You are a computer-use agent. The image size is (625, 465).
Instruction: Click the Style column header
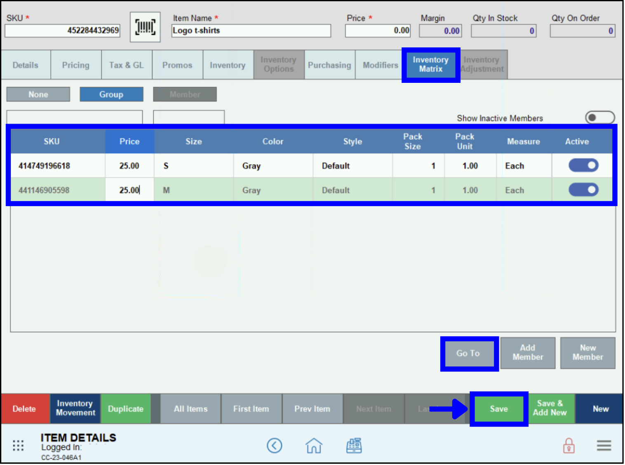[x=352, y=141]
